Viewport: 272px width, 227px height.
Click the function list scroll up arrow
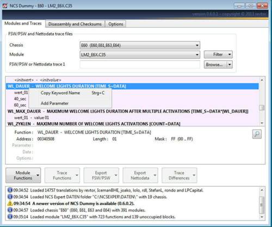pyautogui.click(x=262, y=80)
